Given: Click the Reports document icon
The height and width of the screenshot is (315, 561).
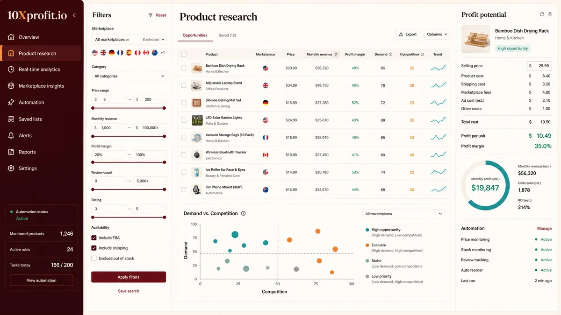Looking at the screenshot, I should pos(11,152).
